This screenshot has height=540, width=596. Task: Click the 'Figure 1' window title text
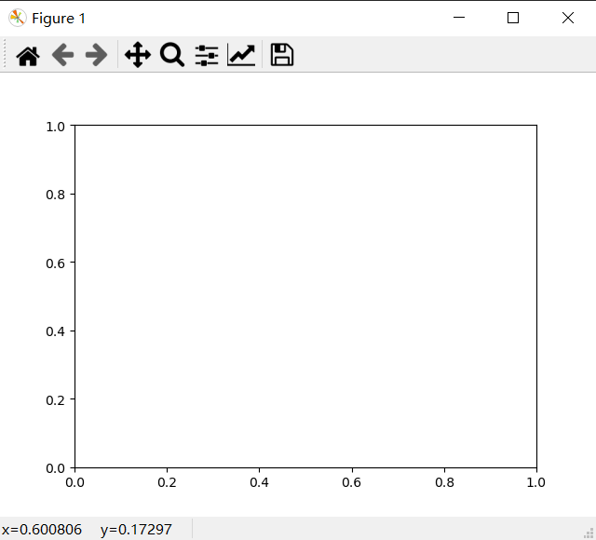coord(59,19)
